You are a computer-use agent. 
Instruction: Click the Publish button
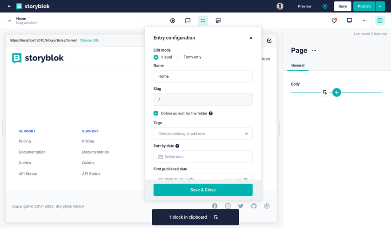click(364, 6)
